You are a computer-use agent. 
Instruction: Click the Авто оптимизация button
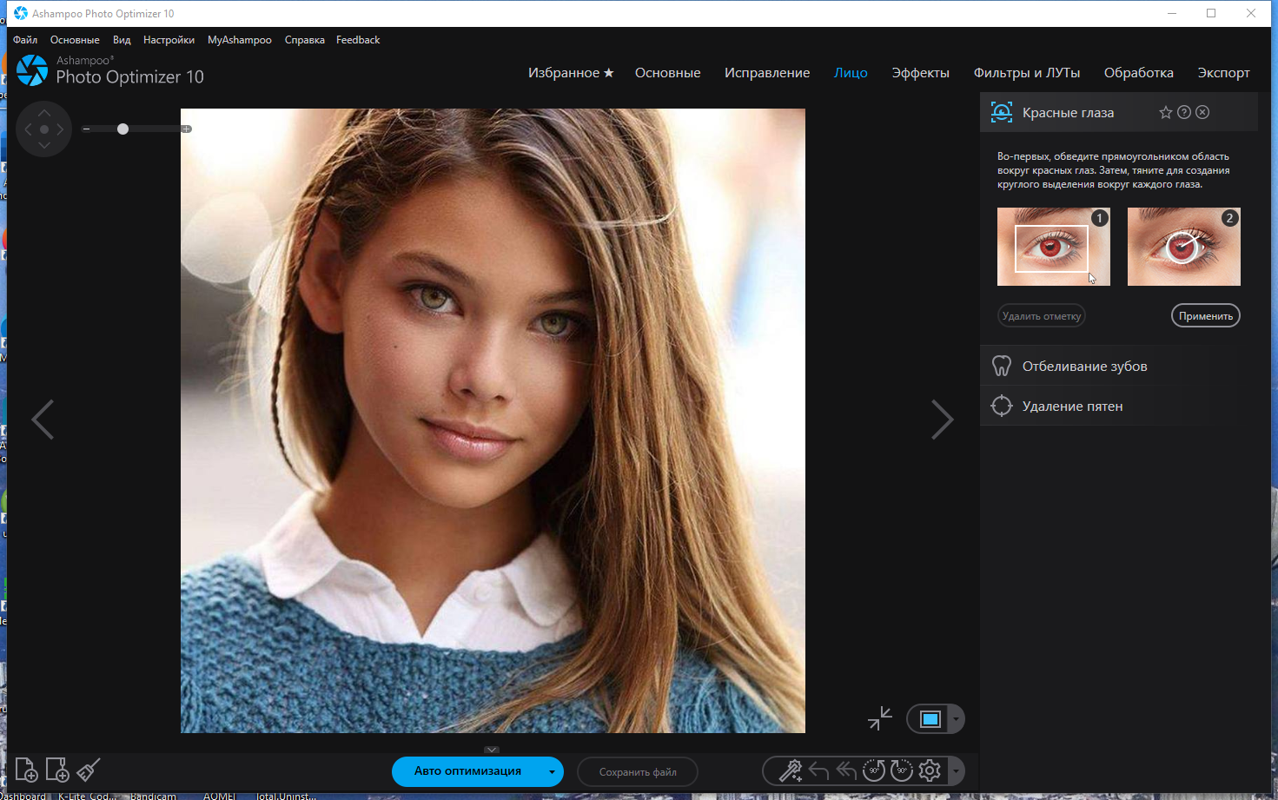pyautogui.click(x=467, y=771)
